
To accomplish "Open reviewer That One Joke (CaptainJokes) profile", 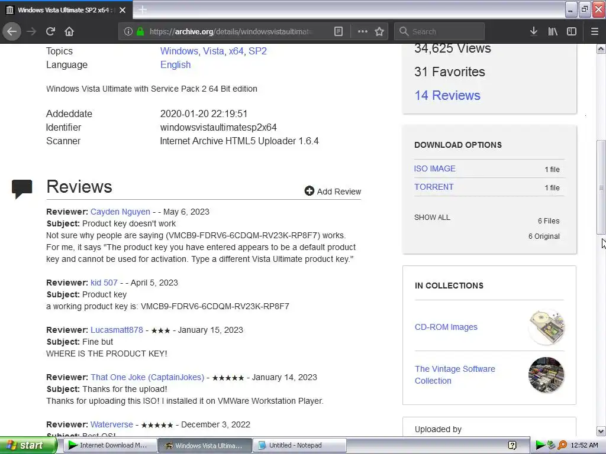I will [x=147, y=377].
